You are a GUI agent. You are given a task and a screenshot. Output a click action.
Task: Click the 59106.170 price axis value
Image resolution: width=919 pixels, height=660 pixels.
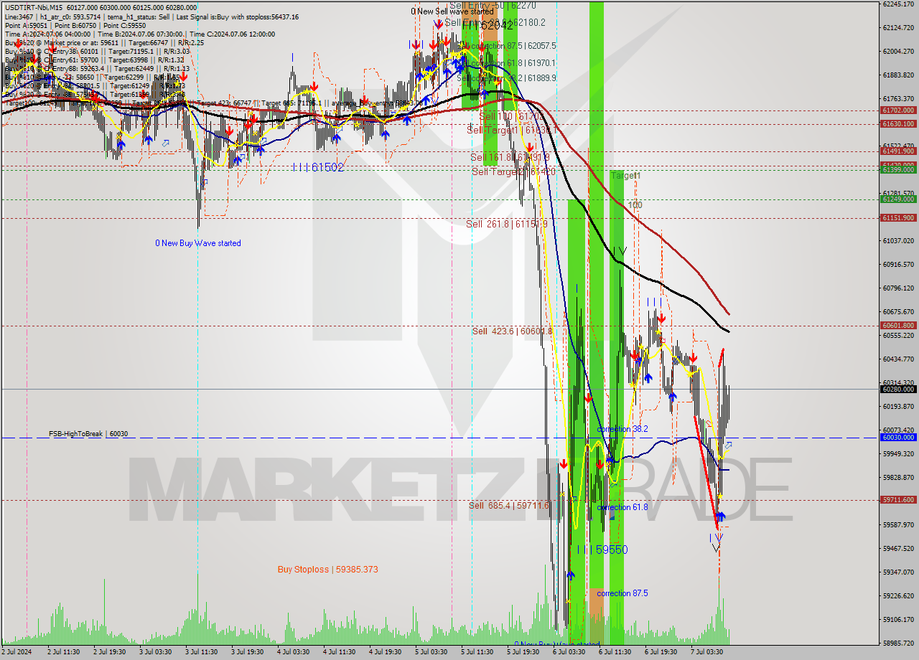898,619
